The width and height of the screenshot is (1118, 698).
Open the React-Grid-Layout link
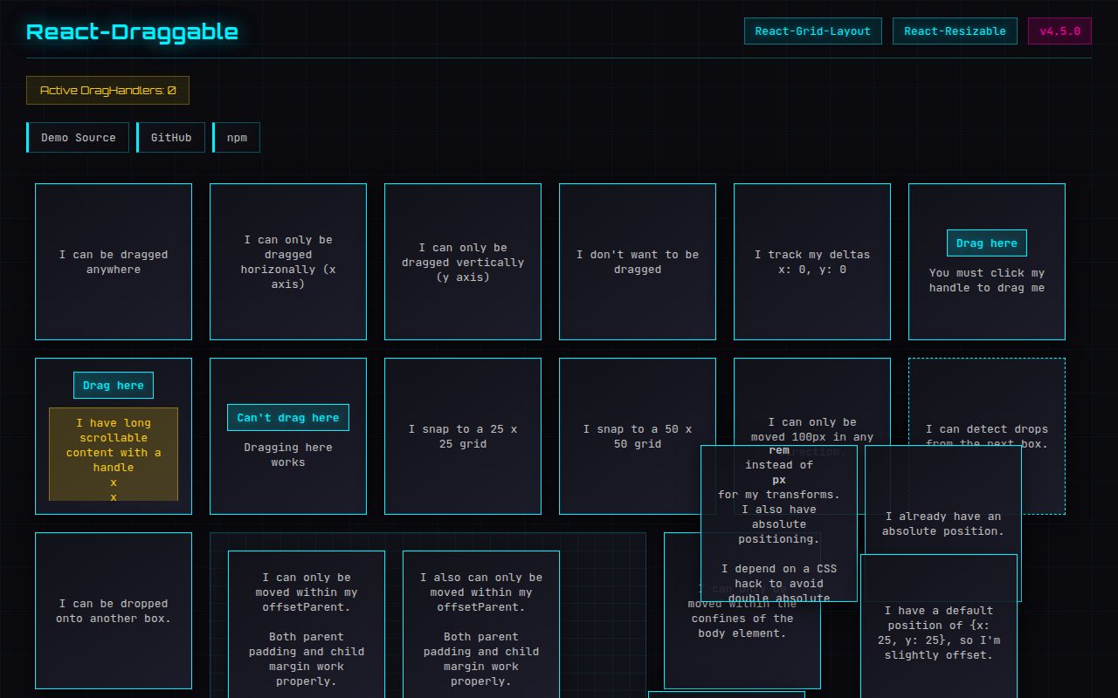(813, 31)
